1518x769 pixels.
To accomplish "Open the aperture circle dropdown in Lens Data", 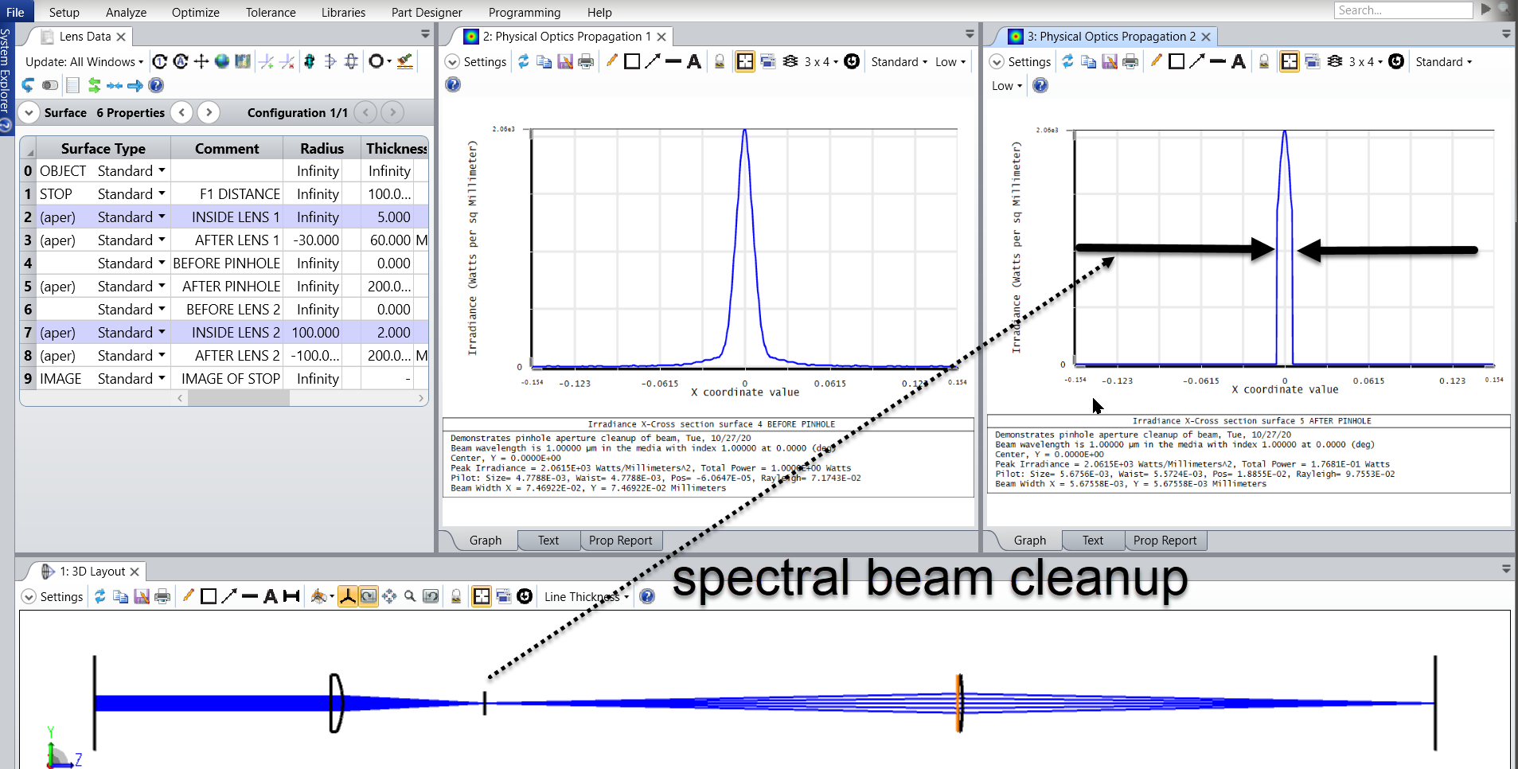I will pyautogui.click(x=380, y=61).
